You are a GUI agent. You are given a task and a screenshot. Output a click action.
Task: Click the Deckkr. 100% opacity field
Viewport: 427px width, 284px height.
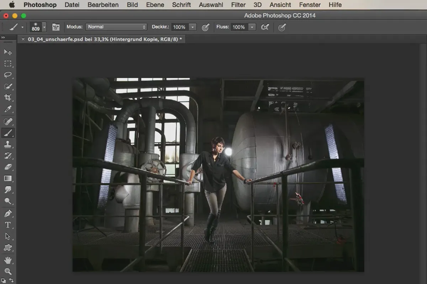[180, 27]
